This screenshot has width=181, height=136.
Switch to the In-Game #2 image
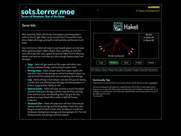(149, 40)
